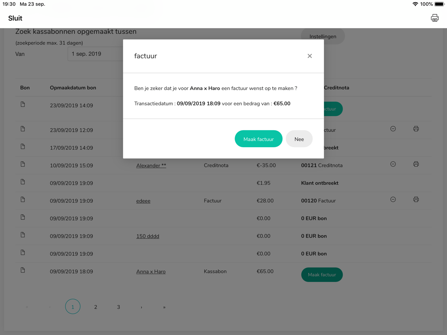Viewport: 447px width, 335px height.
Task: Confirm with Maak factuur in dialog
Action: coord(258,139)
